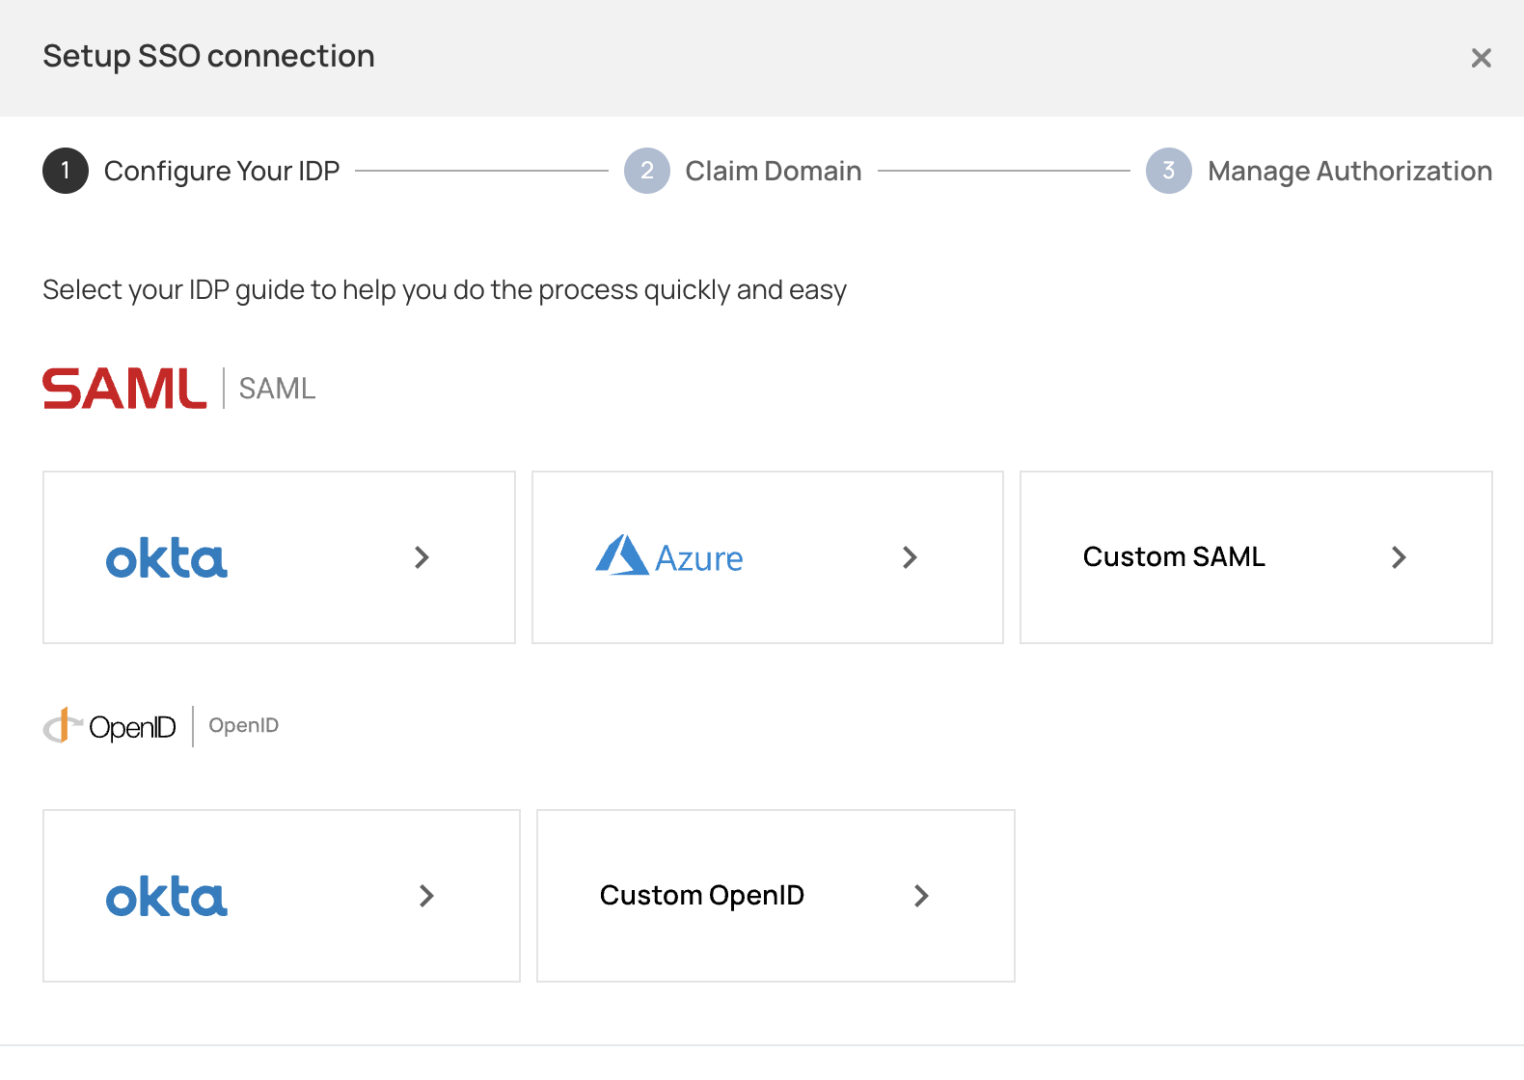
Task: Click the red SAML logo
Action: [x=124, y=389]
